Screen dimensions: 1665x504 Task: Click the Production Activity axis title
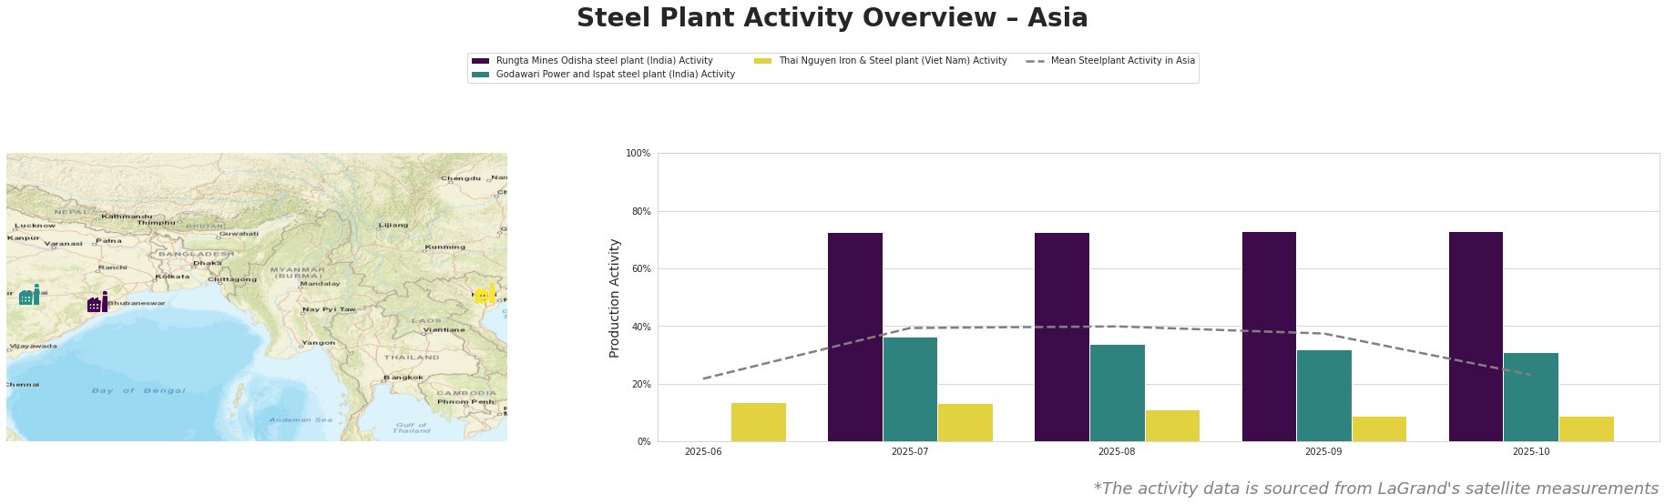(x=615, y=297)
